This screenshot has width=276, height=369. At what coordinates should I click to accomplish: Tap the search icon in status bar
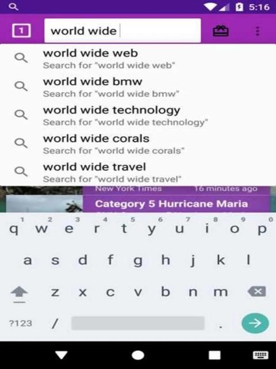tap(13, 6)
